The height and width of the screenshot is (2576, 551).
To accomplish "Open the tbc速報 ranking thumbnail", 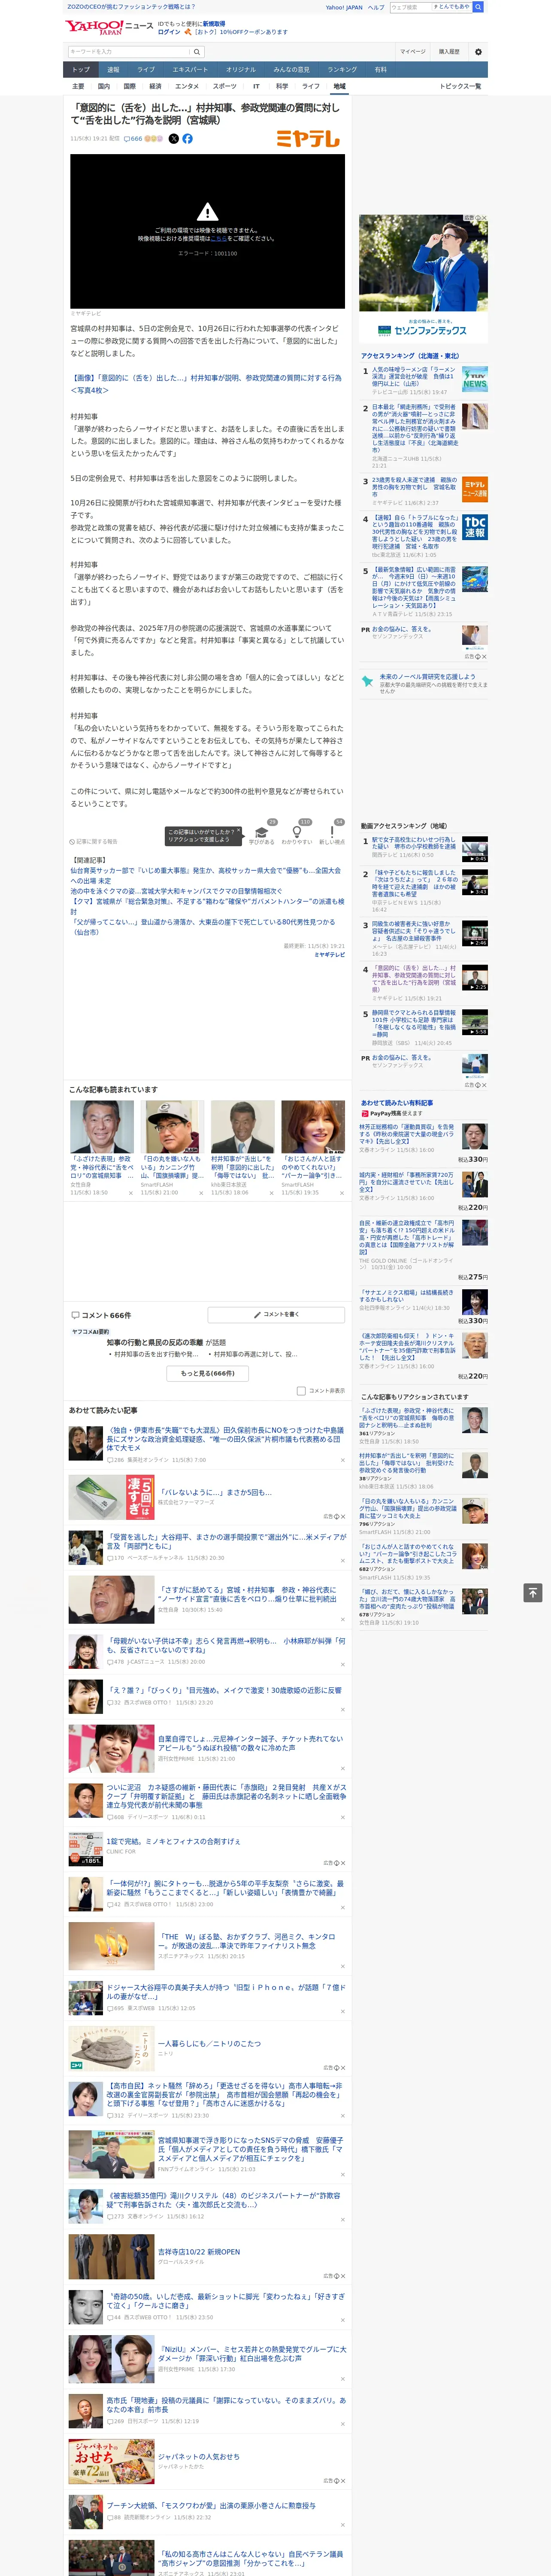I will point(475,527).
